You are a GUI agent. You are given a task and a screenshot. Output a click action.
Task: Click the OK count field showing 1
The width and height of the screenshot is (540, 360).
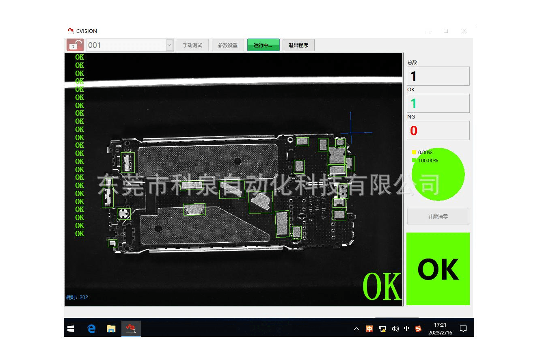pyautogui.click(x=438, y=103)
